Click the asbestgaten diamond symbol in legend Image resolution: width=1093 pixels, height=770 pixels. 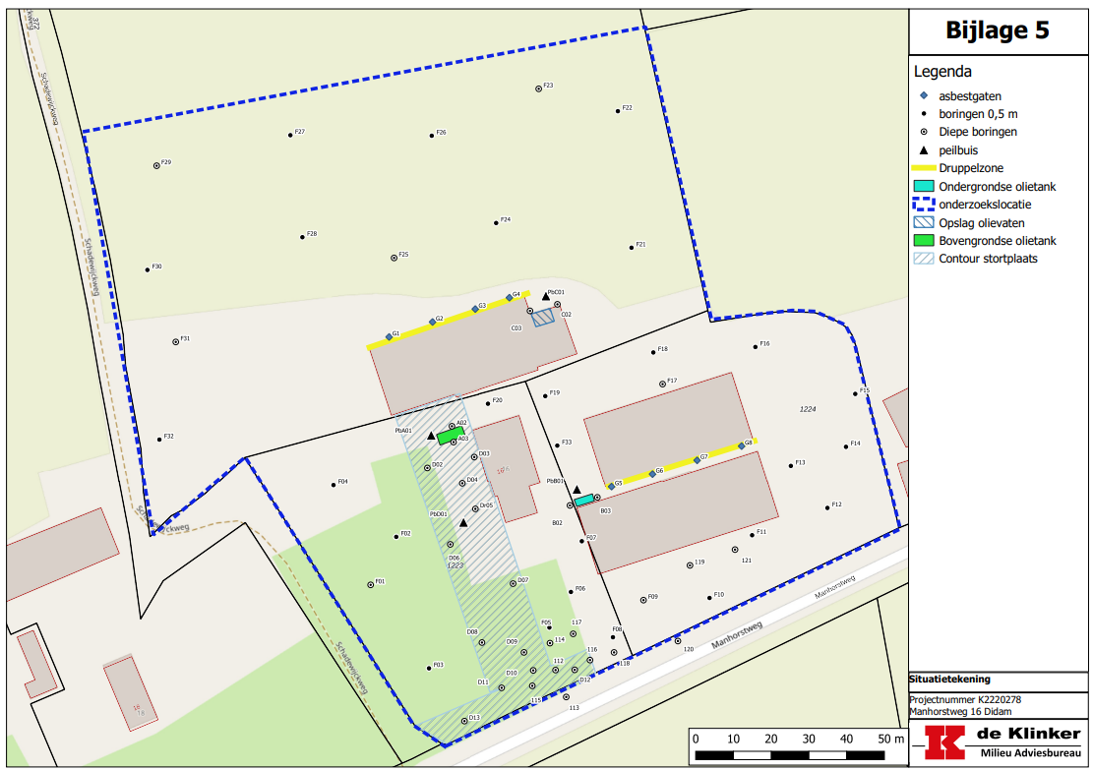coord(924,96)
